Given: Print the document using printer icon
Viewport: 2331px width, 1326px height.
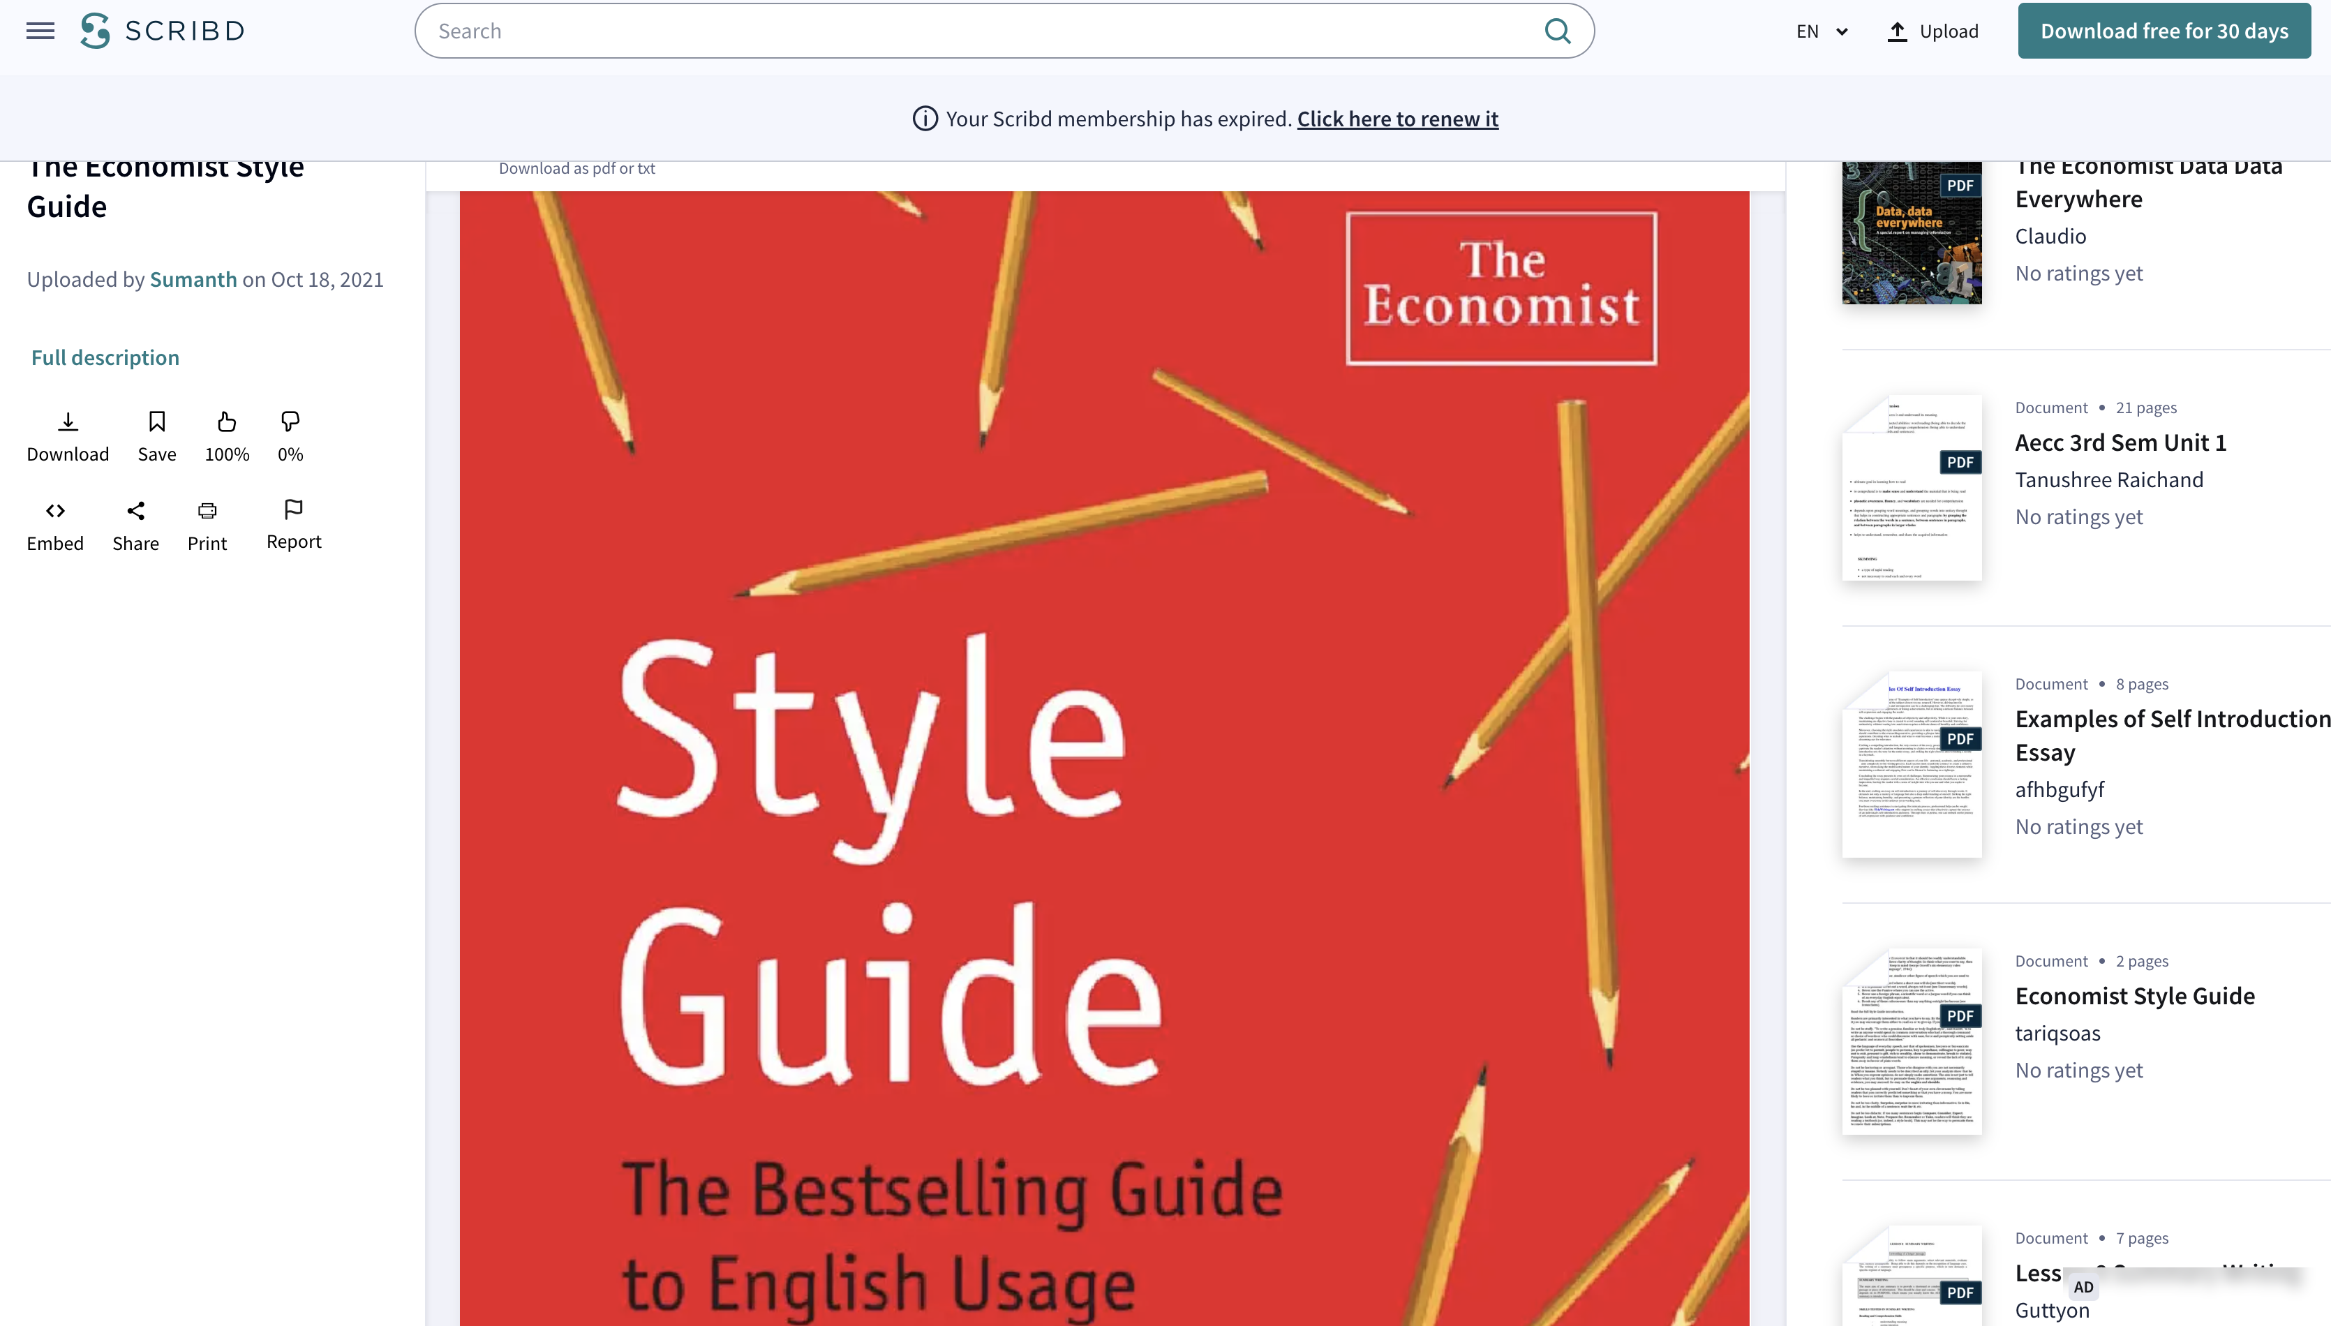Looking at the screenshot, I should pyautogui.click(x=207, y=511).
